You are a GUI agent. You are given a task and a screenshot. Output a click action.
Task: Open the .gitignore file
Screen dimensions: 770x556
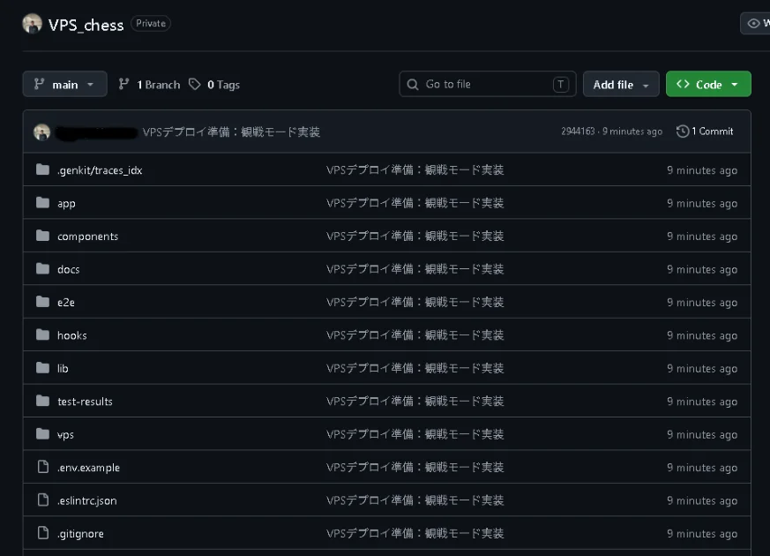click(x=80, y=533)
